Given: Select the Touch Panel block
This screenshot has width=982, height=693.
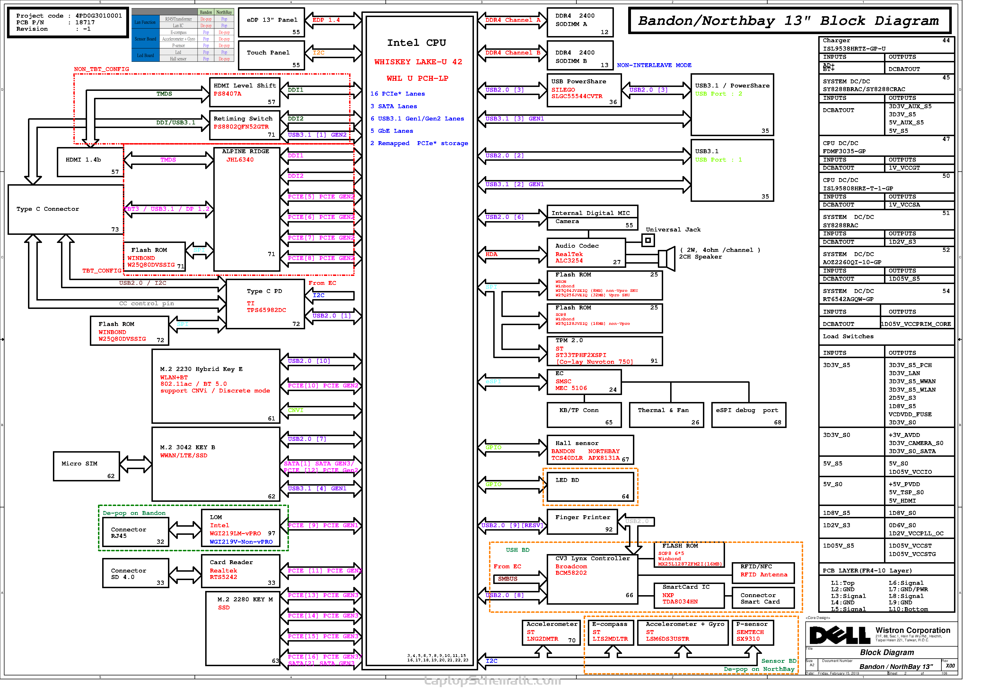Looking at the screenshot, I should point(272,56).
